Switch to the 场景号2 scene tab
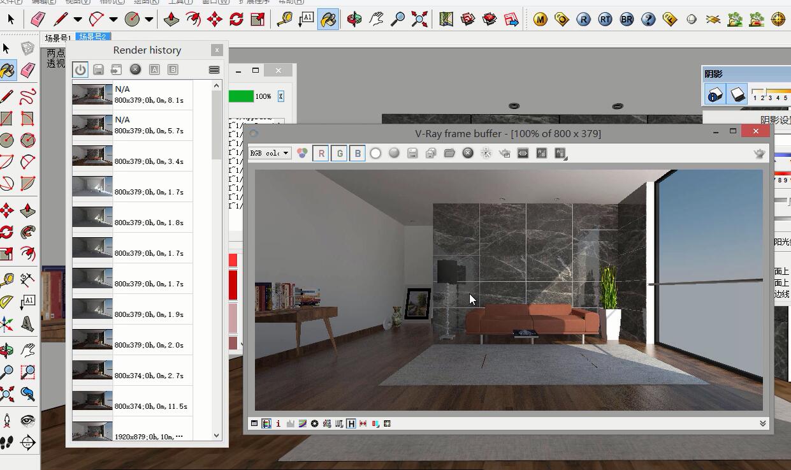This screenshot has width=791, height=470. point(93,37)
